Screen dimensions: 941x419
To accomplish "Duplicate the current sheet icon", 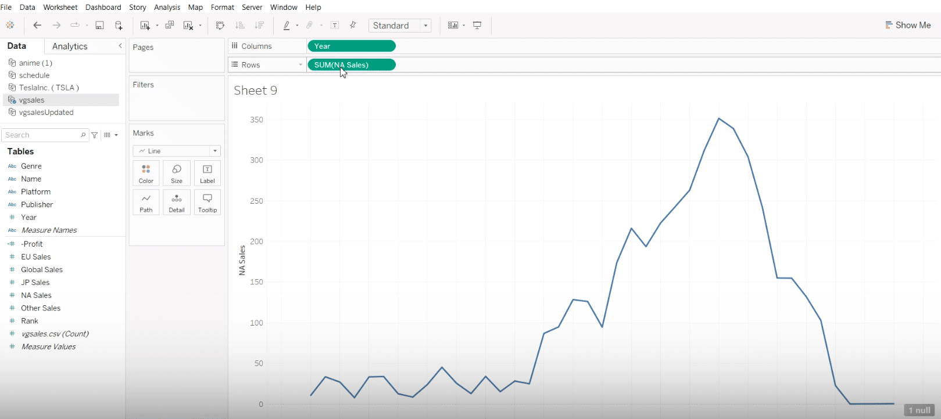I will pos(170,26).
